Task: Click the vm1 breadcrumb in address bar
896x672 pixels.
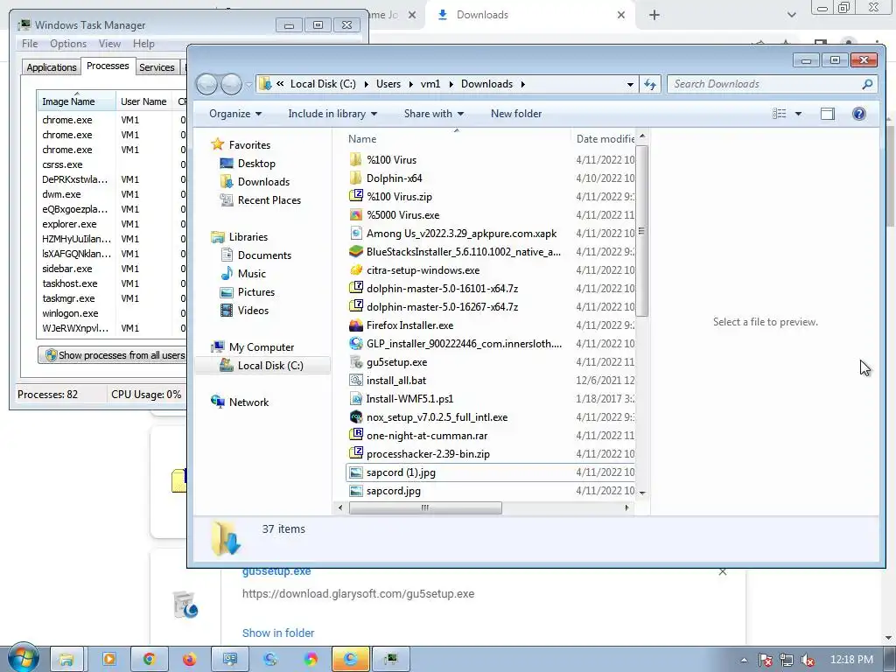Action: (430, 84)
